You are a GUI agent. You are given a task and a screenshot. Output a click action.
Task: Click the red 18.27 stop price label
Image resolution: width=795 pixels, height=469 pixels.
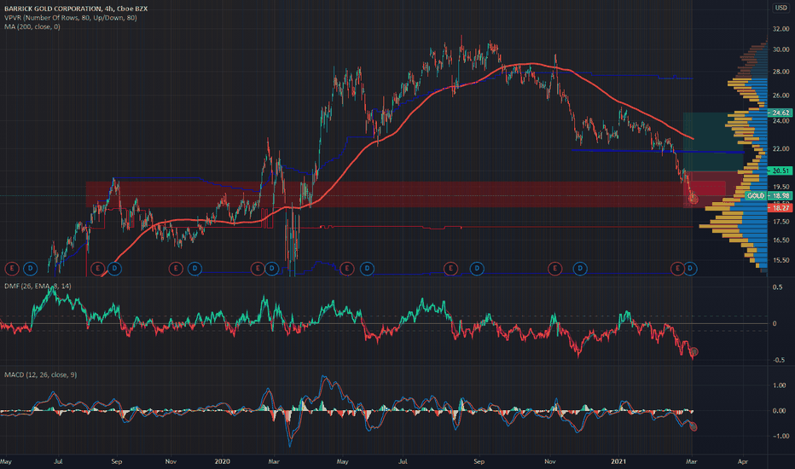pyautogui.click(x=780, y=208)
